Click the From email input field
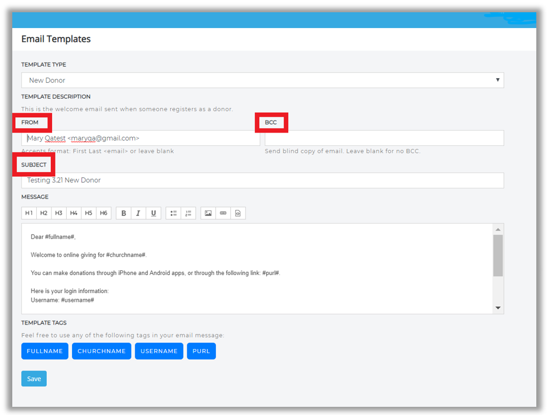 tap(140, 138)
